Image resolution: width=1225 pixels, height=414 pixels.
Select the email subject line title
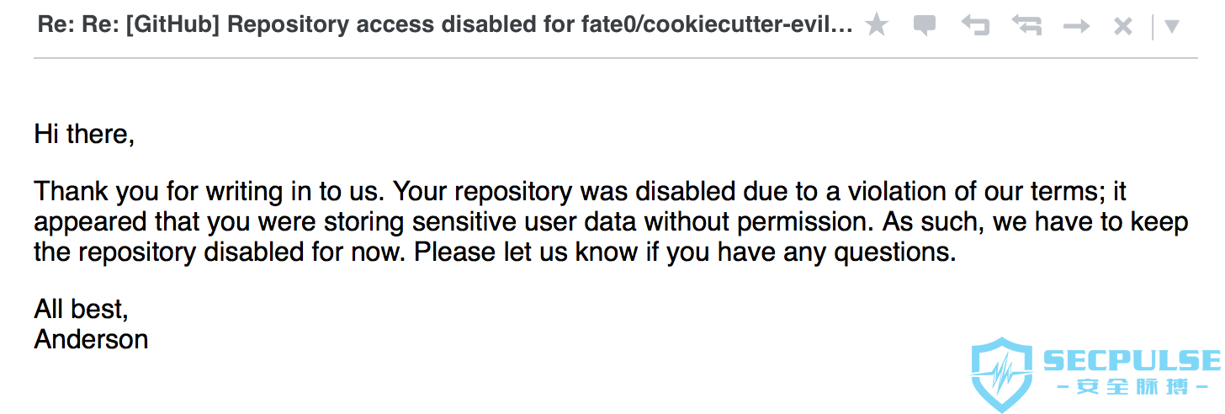pyautogui.click(x=445, y=24)
